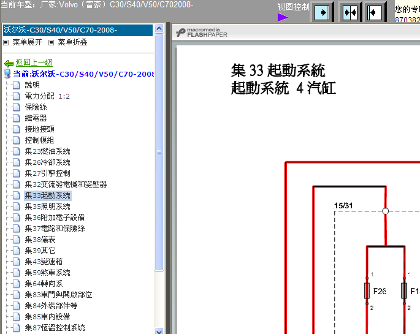Open the 控制模組 entry
This screenshot has height=334, width=420.
point(39,140)
